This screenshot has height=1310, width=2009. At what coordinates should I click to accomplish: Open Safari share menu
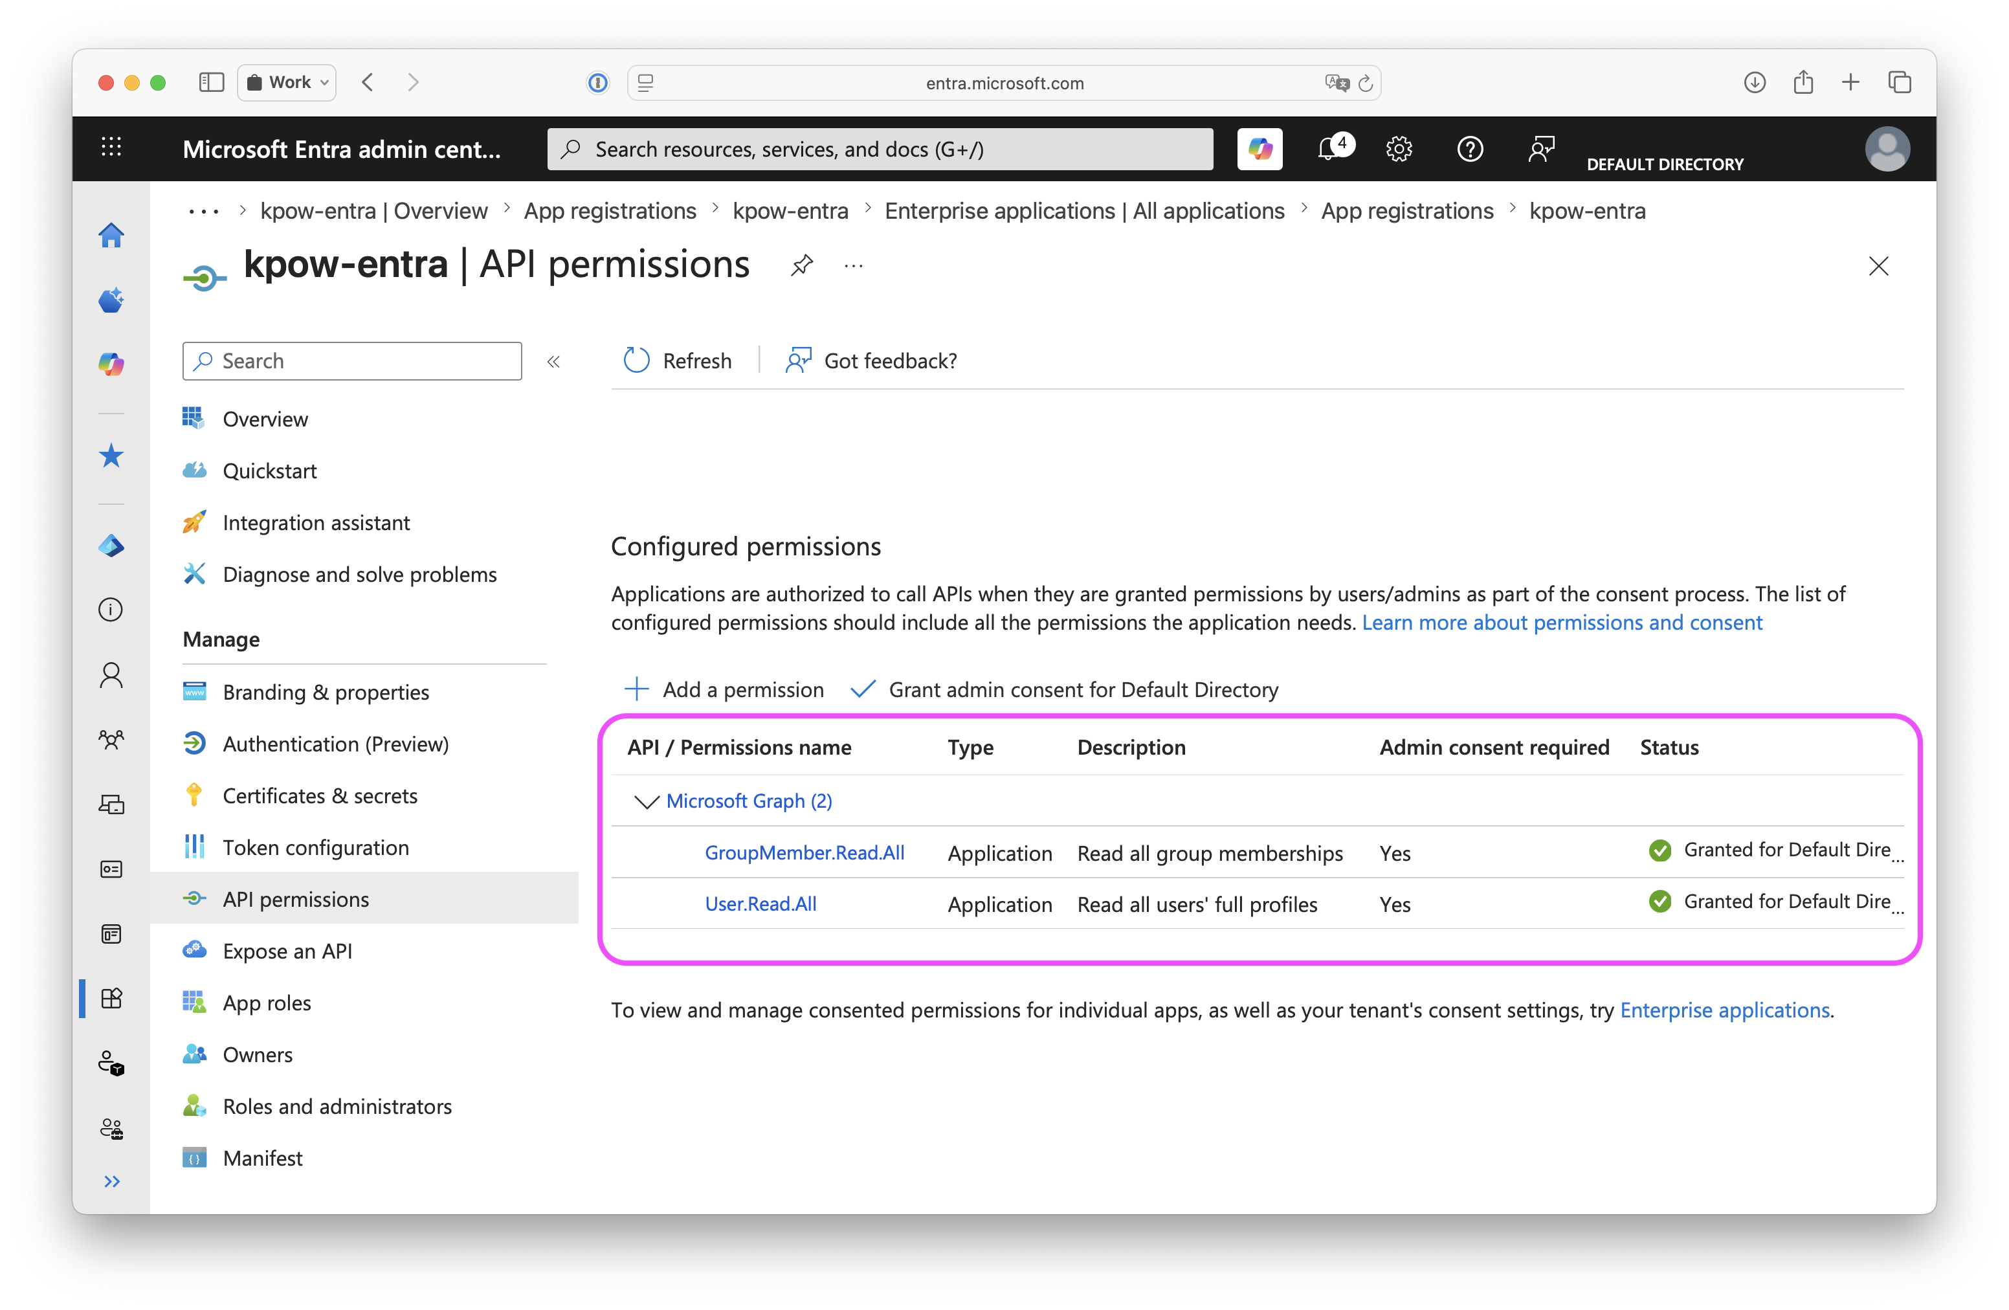tap(1802, 82)
